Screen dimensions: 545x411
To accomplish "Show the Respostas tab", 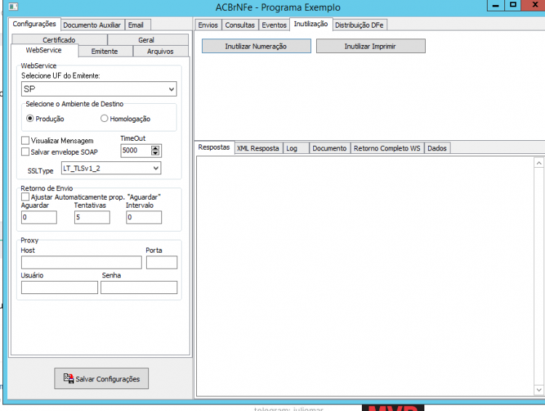I will 214,147.
